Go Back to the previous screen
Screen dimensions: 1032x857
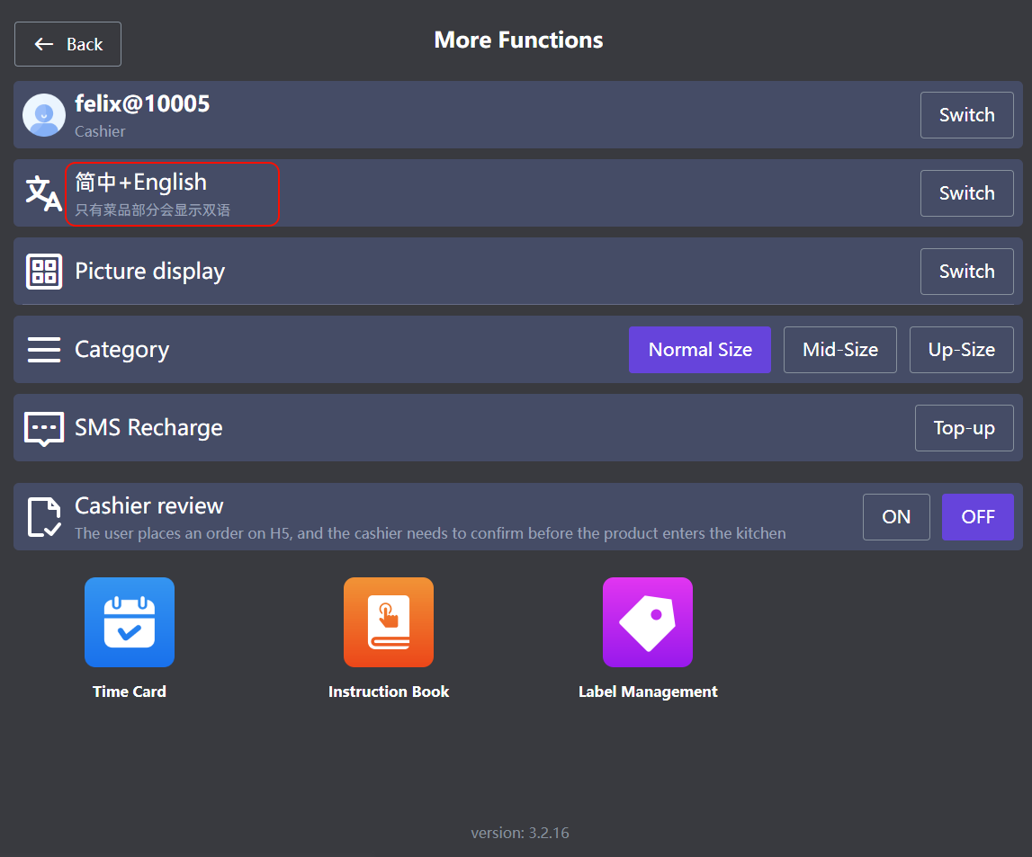[68, 44]
